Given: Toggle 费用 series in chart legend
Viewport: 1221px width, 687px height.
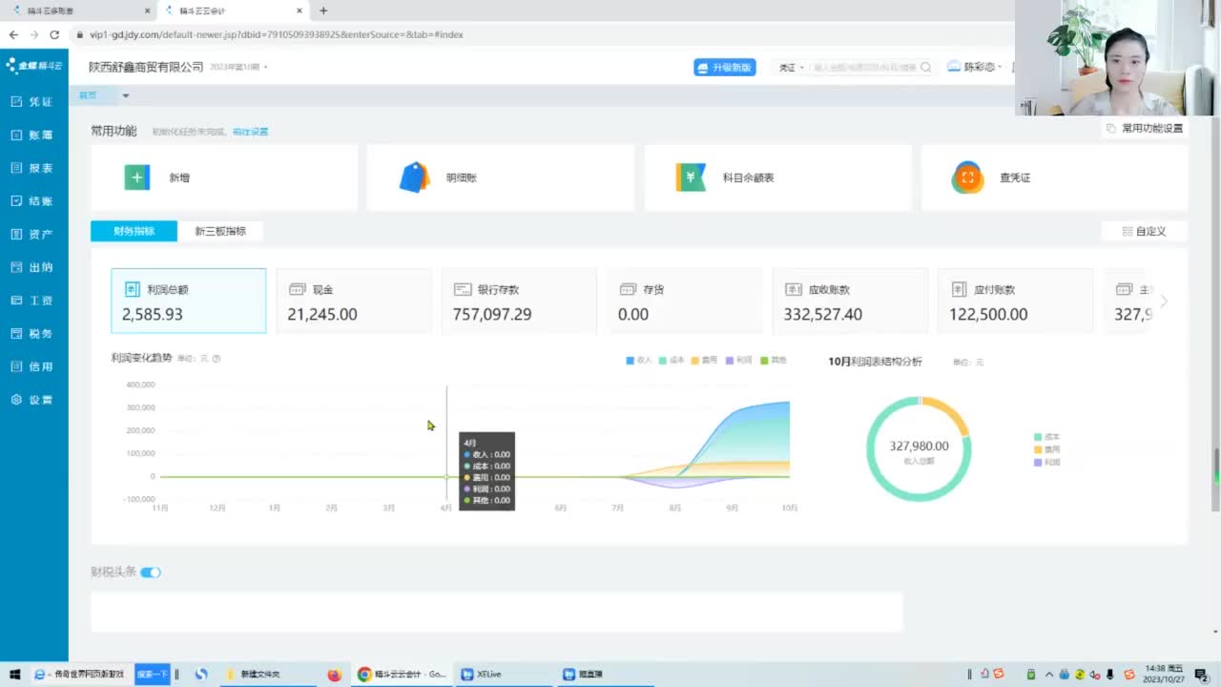Looking at the screenshot, I should click(x=704, y=360).
